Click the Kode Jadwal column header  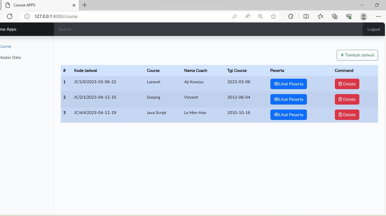tap(86, 71)
